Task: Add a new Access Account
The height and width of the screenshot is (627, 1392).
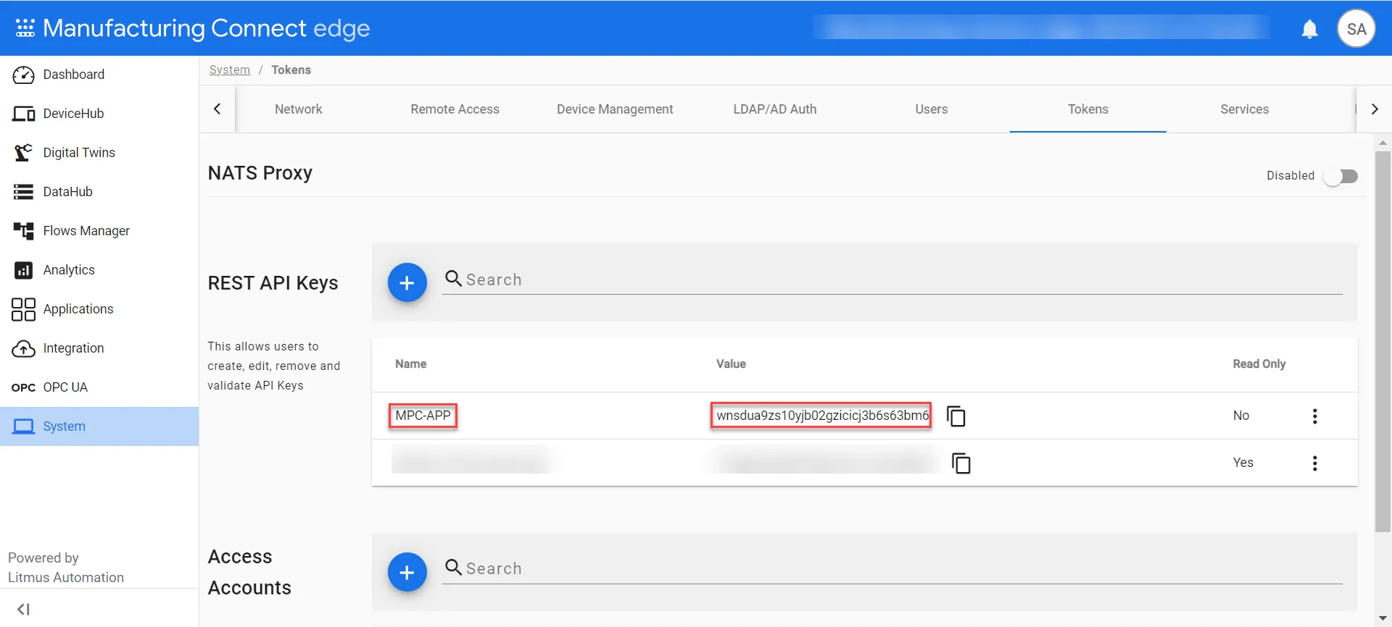Action: 407,573
